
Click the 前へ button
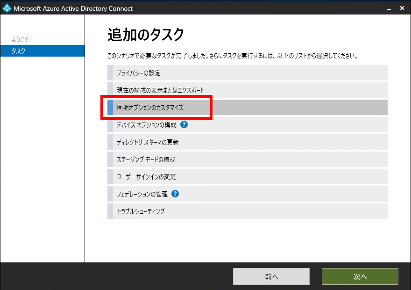[271, 276]
